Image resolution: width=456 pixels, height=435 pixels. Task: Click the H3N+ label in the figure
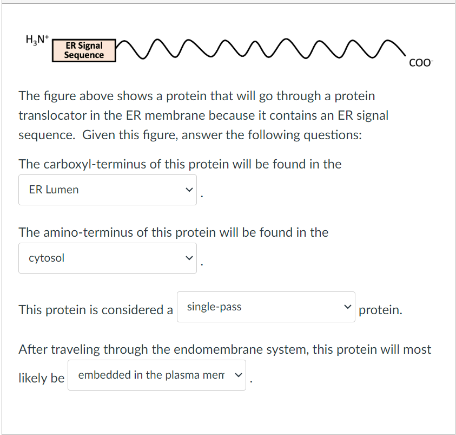[x=36, y=38]
